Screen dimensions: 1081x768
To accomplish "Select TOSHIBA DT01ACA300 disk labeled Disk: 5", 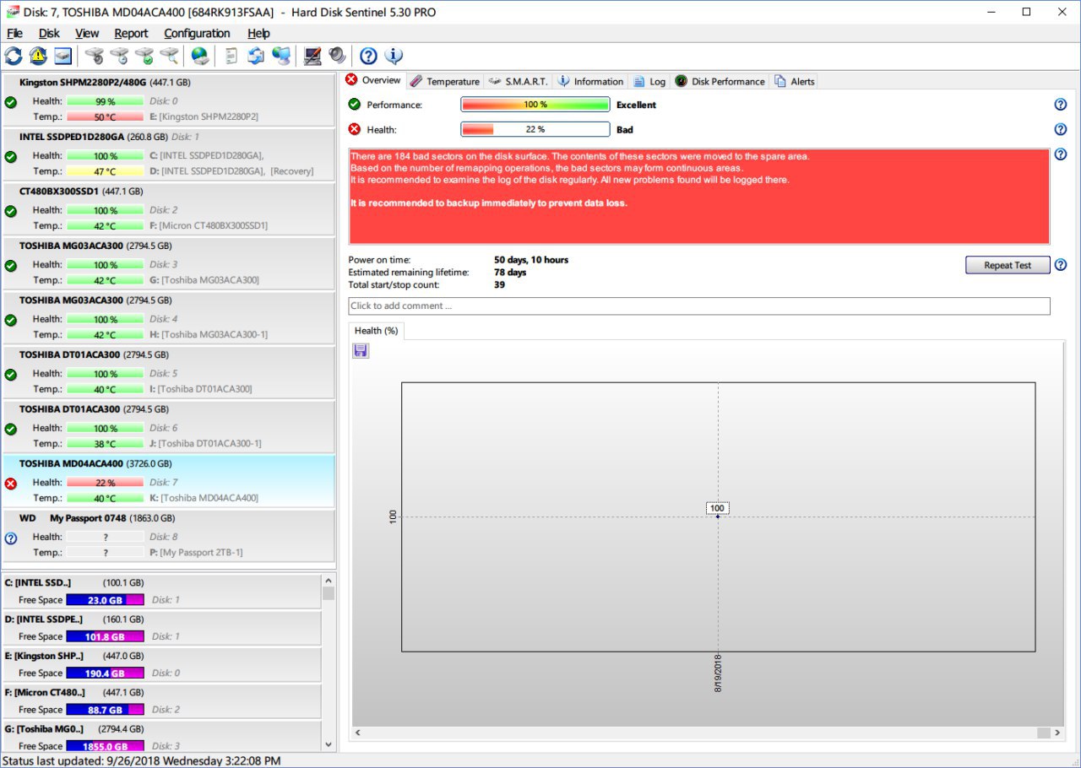I will click(169, 372).
